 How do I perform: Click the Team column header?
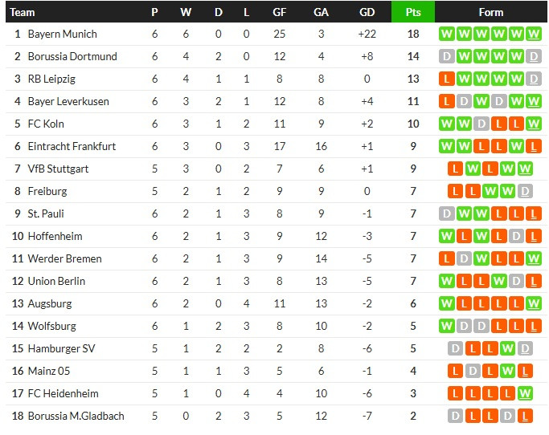tap(23, 12)
